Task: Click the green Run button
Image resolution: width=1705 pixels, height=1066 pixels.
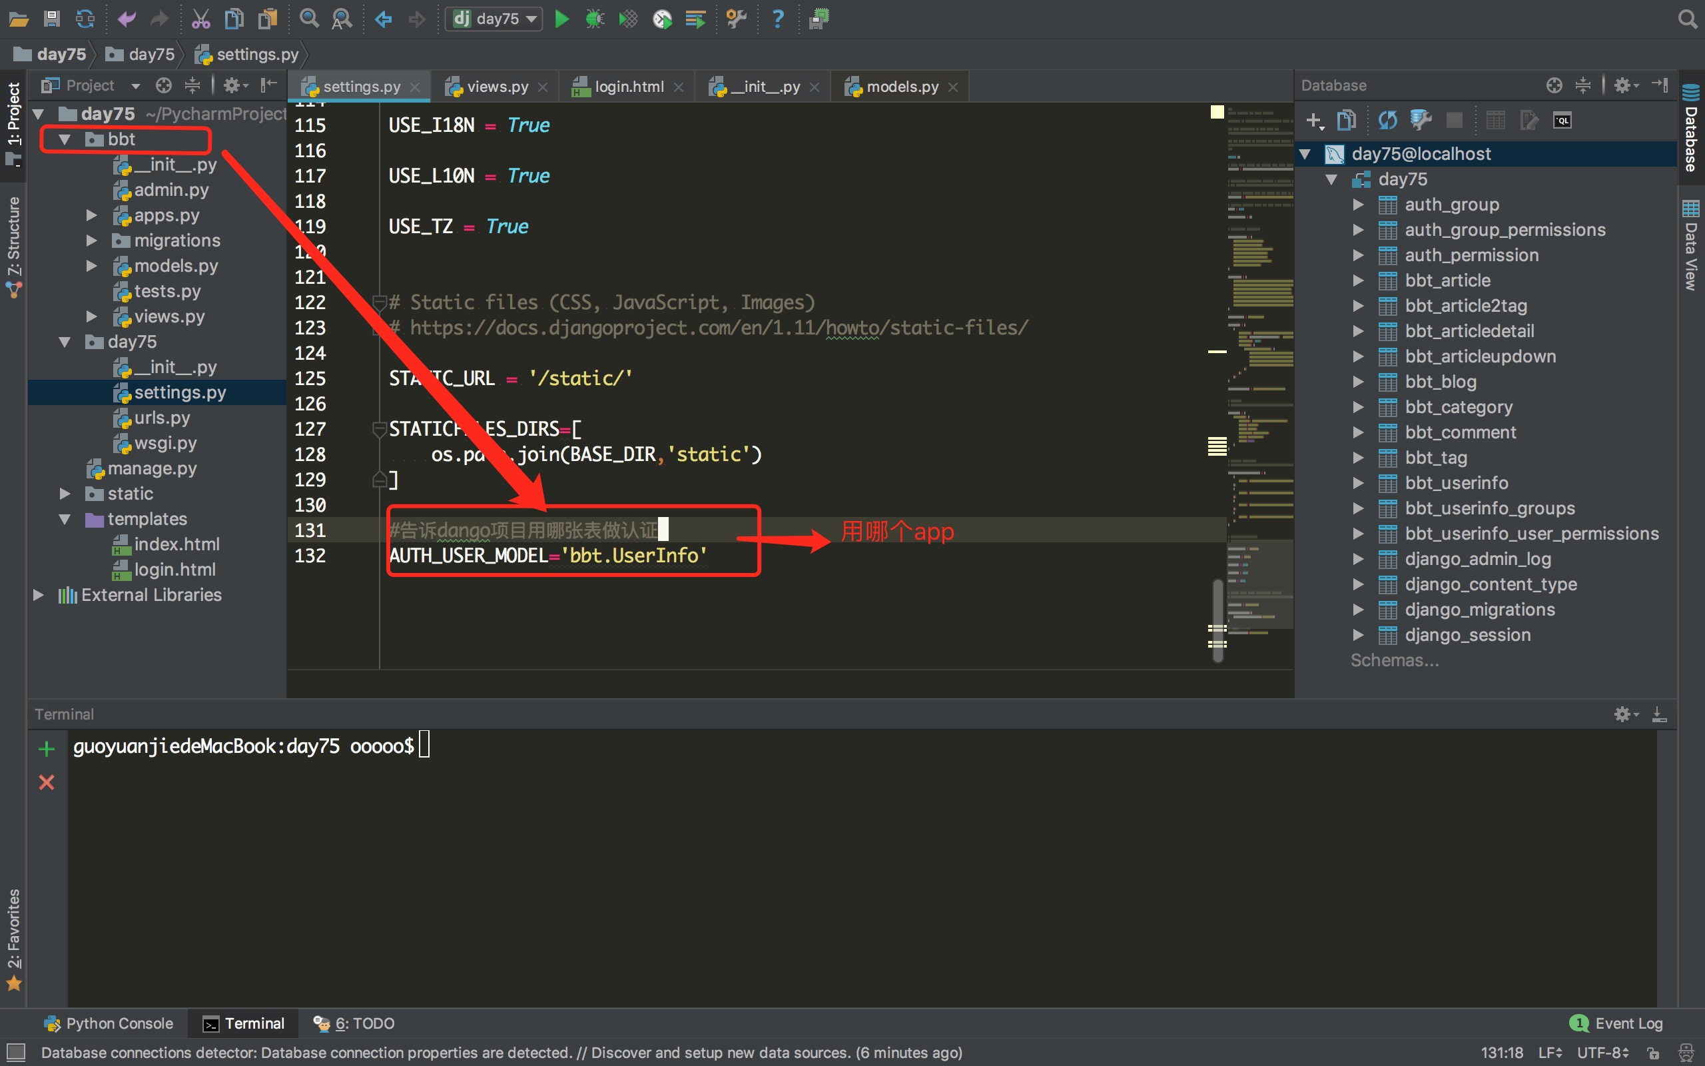Action: tap(561, 19)
